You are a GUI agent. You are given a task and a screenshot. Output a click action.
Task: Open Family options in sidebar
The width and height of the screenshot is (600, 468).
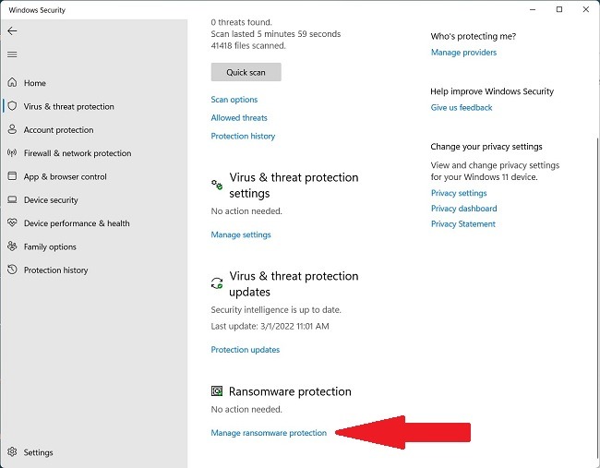(50, 246)
